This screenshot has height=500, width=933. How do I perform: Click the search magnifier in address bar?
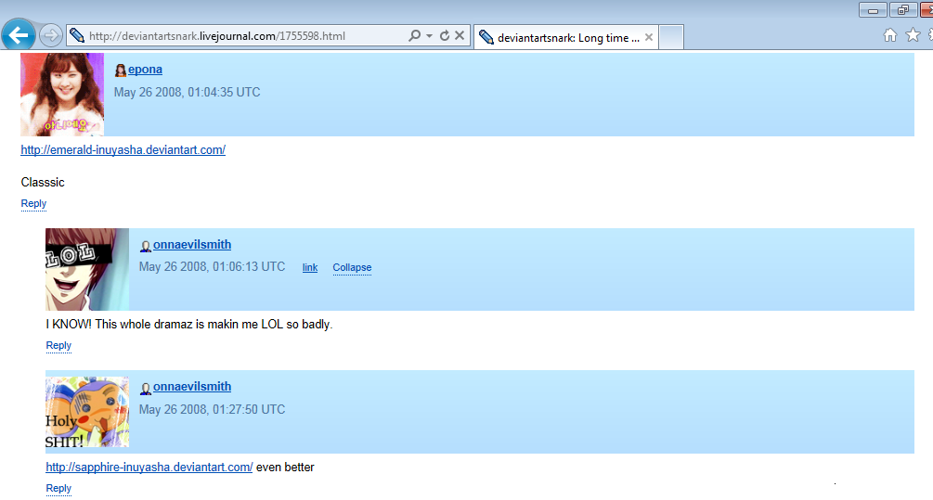[415, 36]
